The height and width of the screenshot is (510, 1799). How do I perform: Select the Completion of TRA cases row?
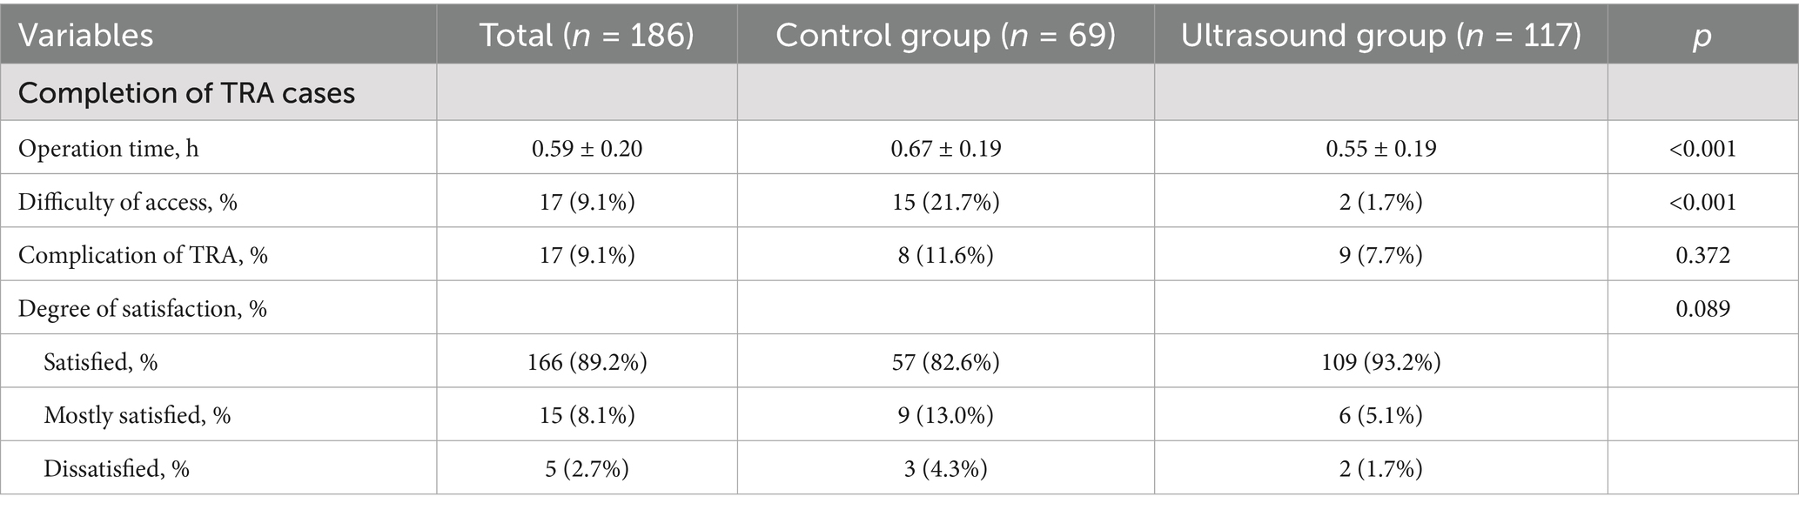pos(186,93)
